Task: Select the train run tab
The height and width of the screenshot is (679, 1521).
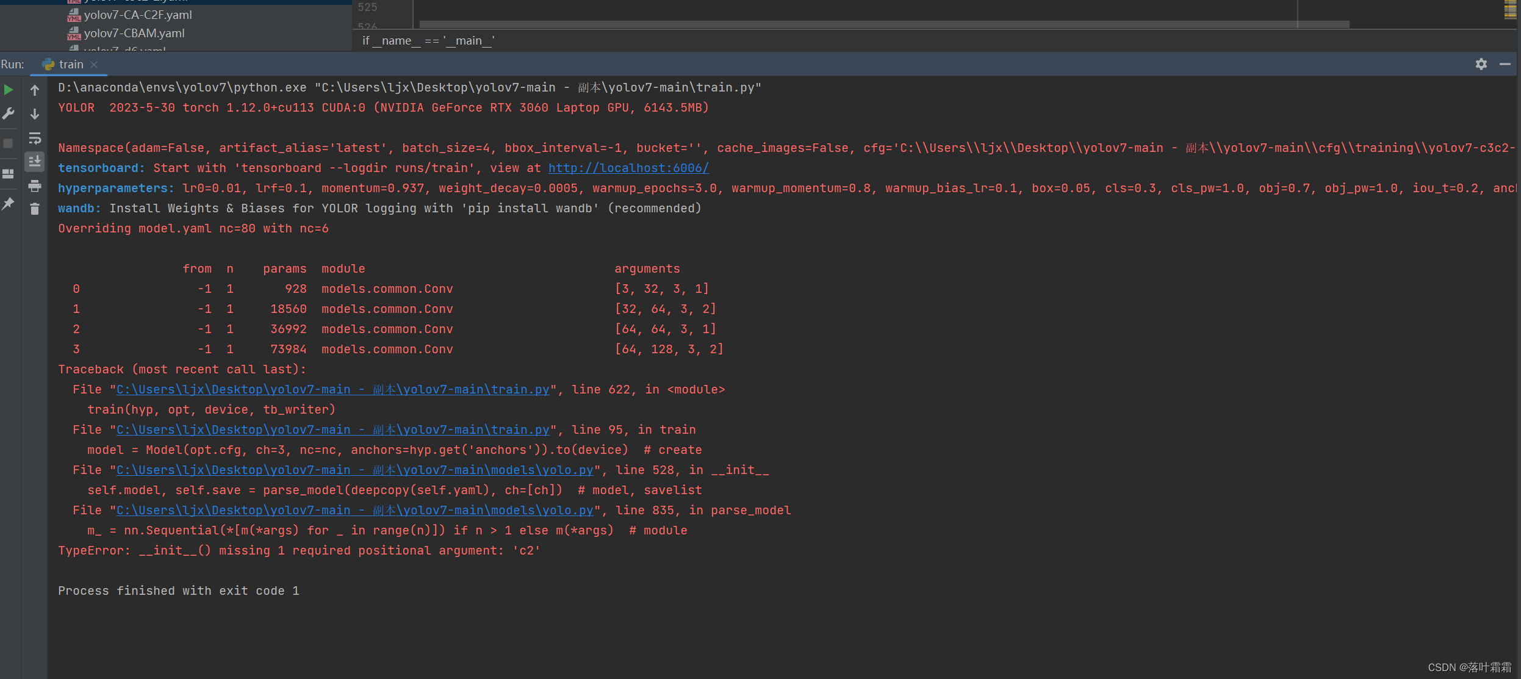Action: click(71, 64)
